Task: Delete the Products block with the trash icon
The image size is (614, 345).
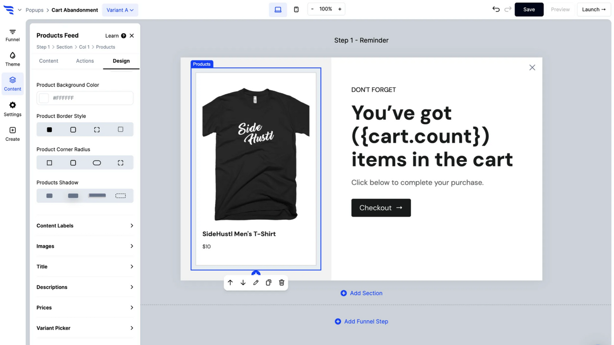Action: coord(282,282)
